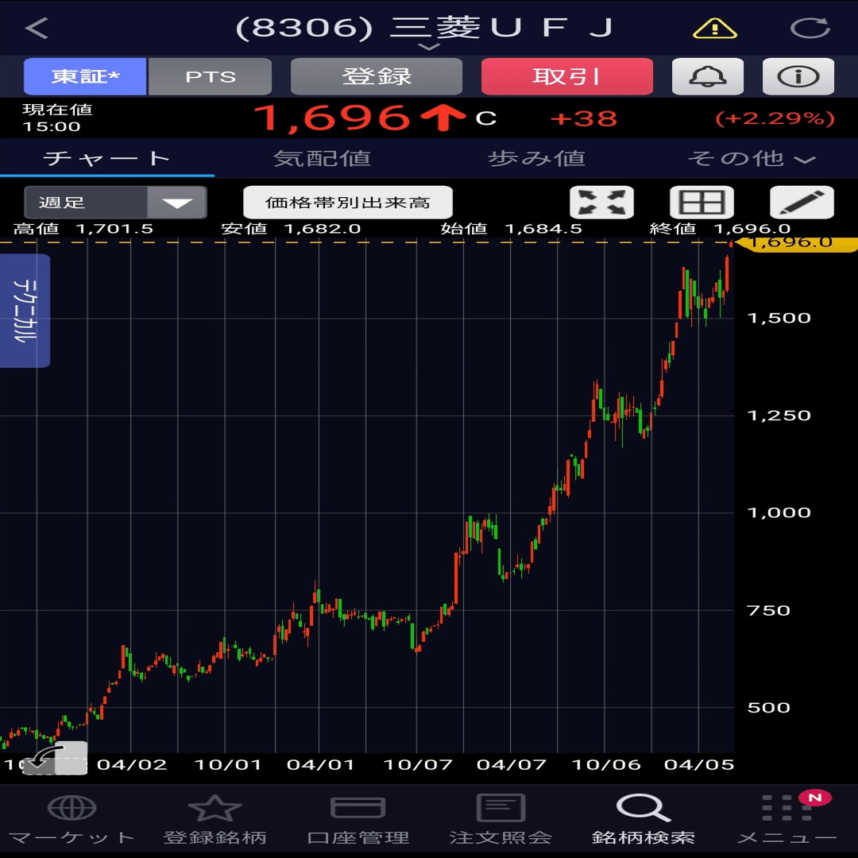Expand the stock name chevron
Viewport: 858px width, 858px height.
coord(429,47)
